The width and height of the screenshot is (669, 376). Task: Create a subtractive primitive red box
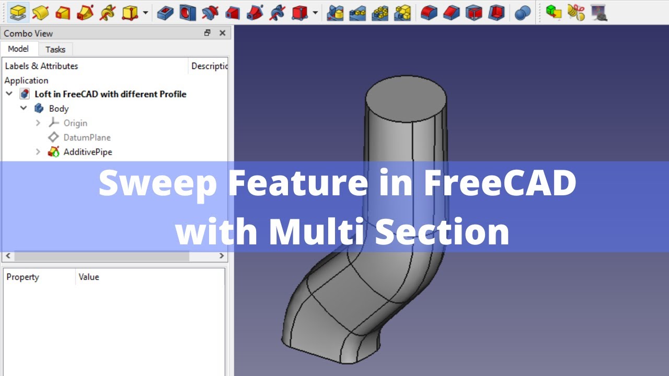tap(299, 12)
